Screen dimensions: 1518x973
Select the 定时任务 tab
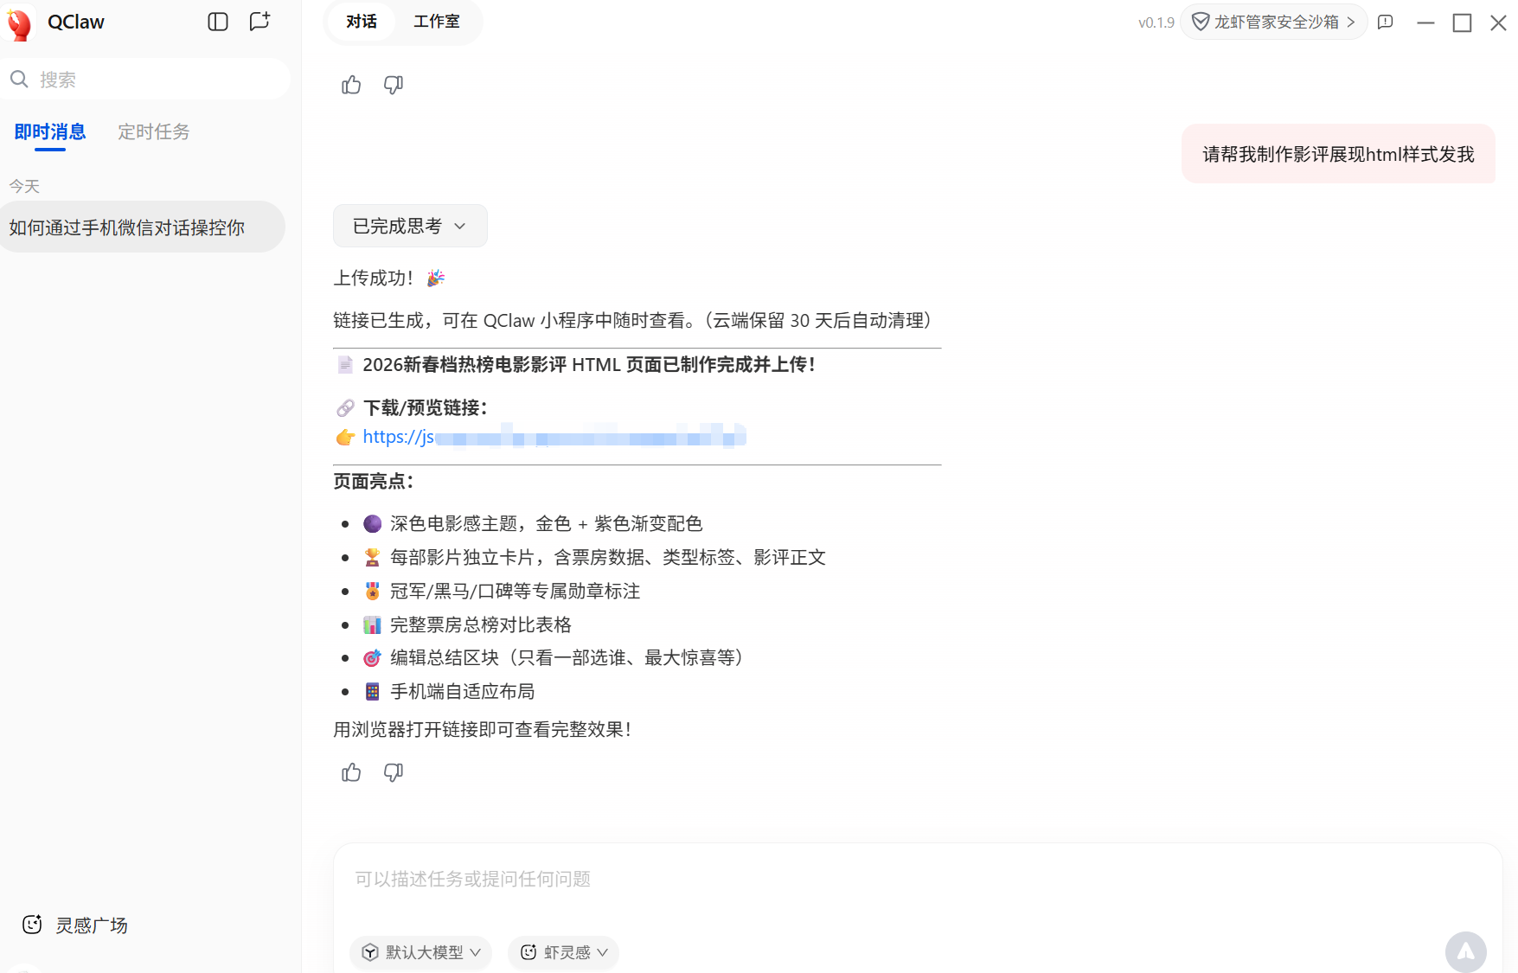tap(154, 131)
